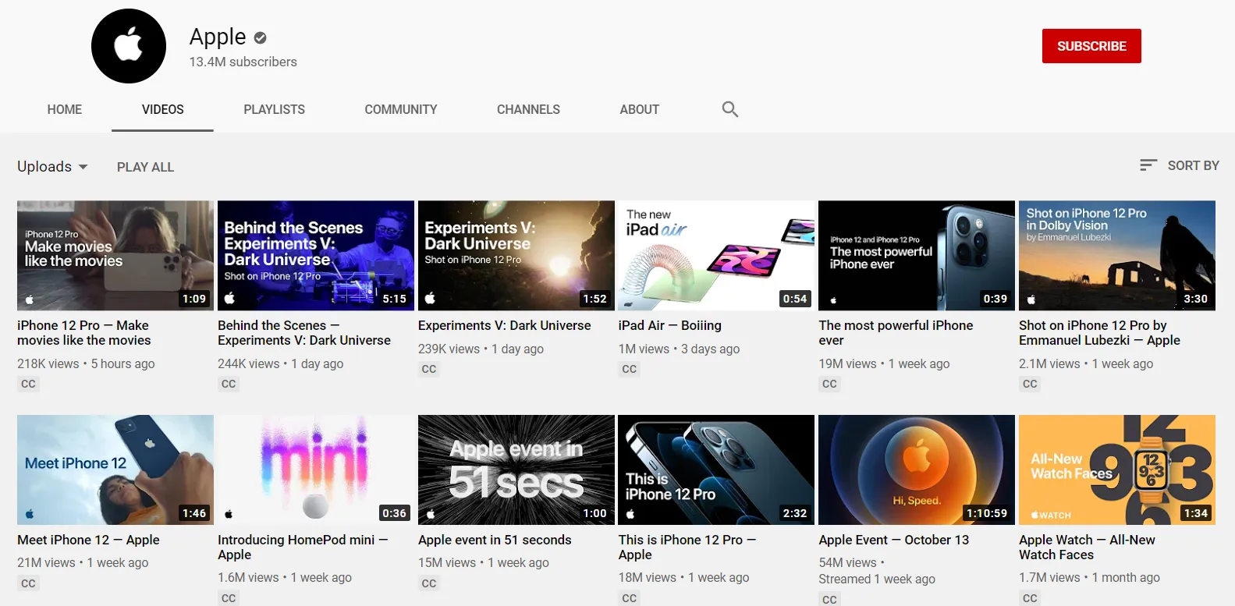This screenshot has width=1235, height=606.
Task: Click the 218K views • 5 hours ago text
Action: (86, 363)
